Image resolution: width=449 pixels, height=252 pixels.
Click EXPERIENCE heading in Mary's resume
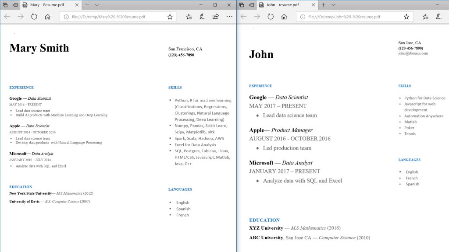[21, 87]
